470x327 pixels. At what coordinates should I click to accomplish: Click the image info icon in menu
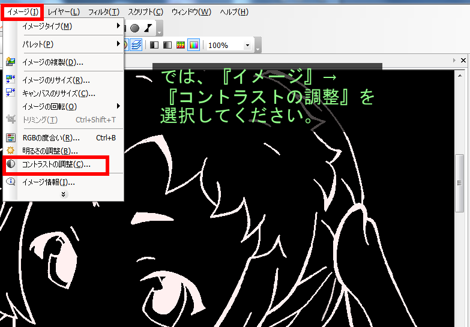click(x=11, y=182)
